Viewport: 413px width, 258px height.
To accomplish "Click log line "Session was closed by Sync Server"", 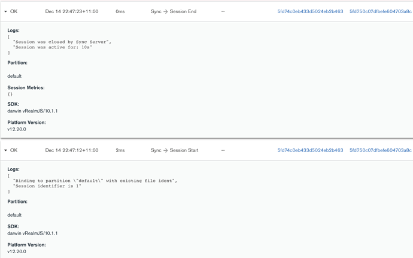I will 62,42.
